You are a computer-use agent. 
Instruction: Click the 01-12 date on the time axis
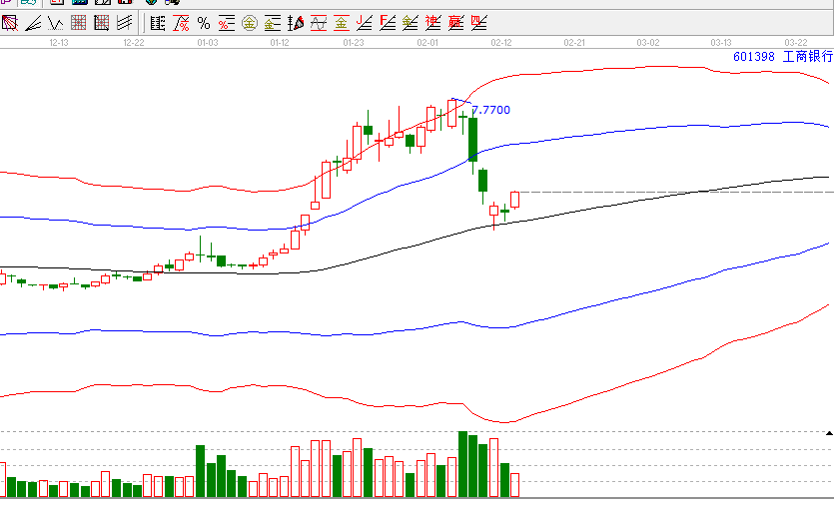[x=280, y=43]
